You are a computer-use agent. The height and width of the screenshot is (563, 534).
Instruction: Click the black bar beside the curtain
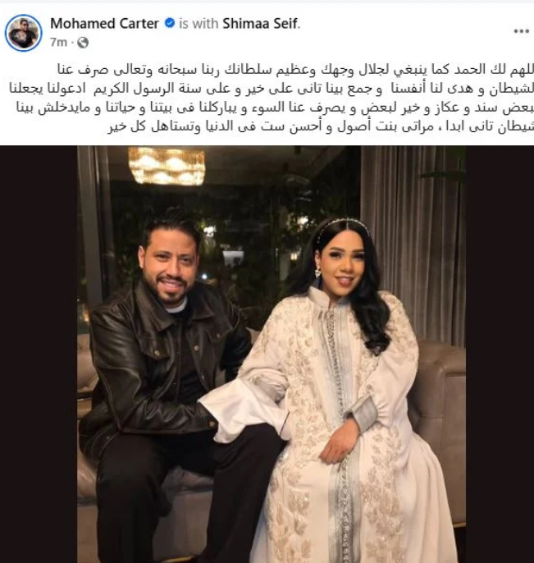coord(500,354)
